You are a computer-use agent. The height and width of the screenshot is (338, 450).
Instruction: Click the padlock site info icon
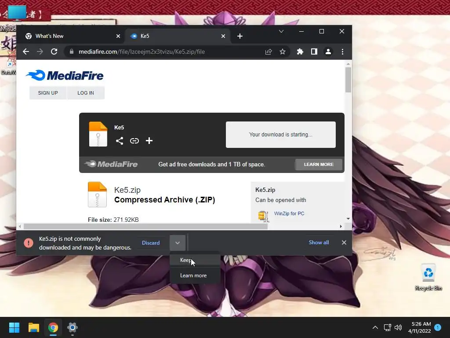point(72,52)
